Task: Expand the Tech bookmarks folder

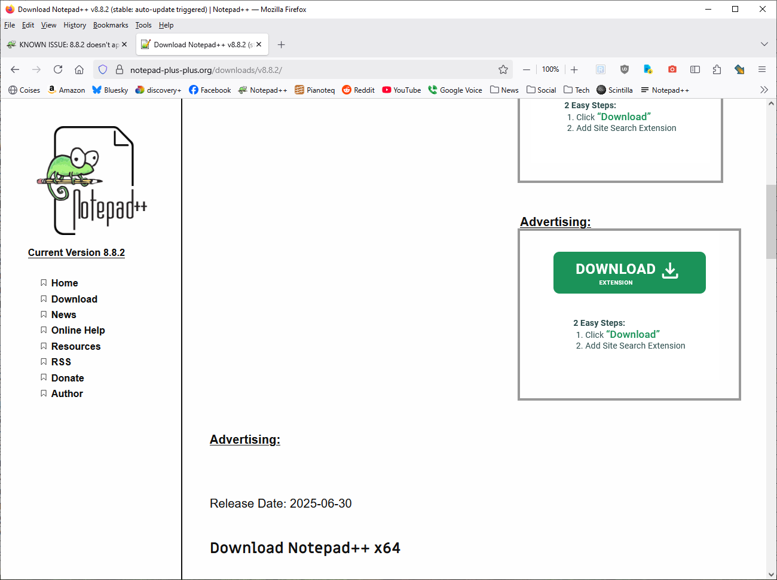Action: pyautogui.click(x=576, y=90)
